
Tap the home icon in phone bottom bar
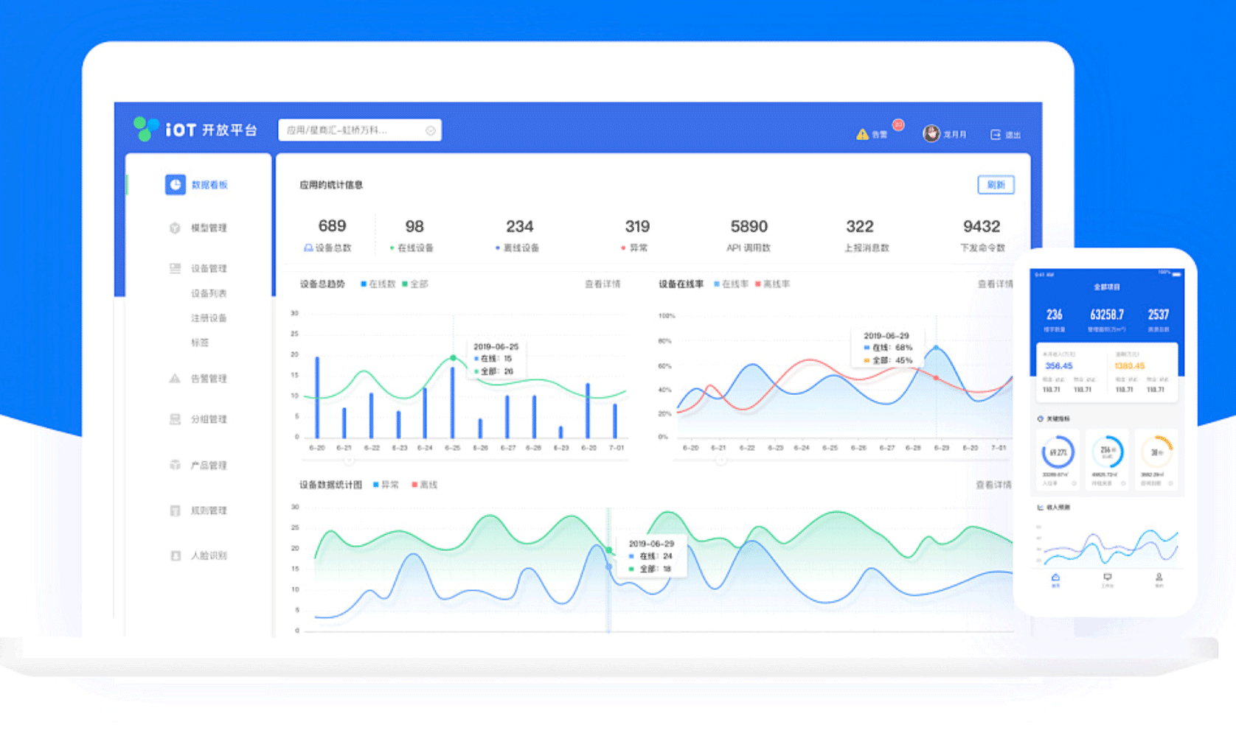click(x=1055, y=579)
